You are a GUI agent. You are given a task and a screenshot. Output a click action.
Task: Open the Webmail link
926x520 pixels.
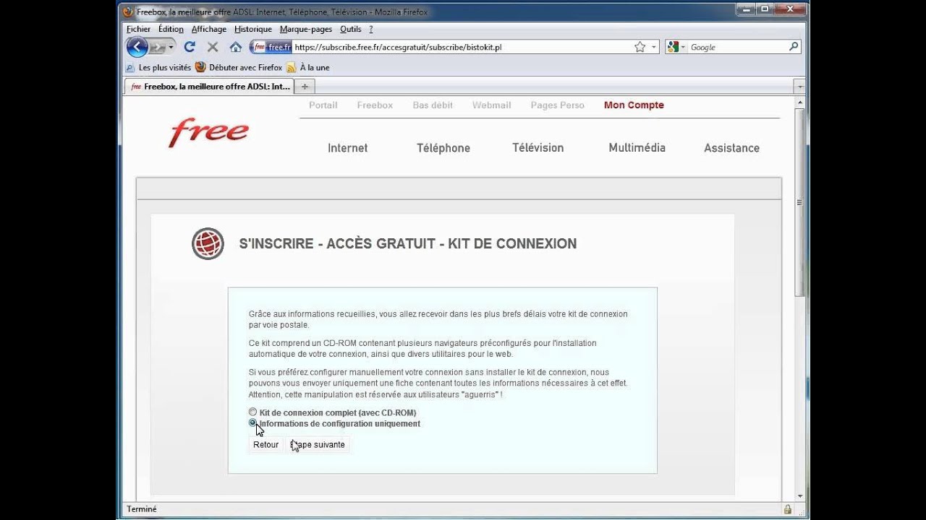click(492, 105)
